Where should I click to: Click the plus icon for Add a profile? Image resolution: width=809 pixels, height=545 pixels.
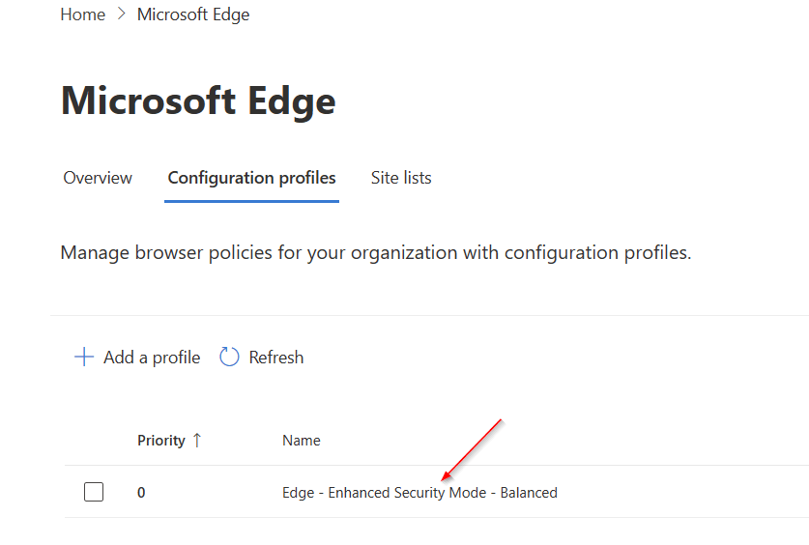click(84, 358)
